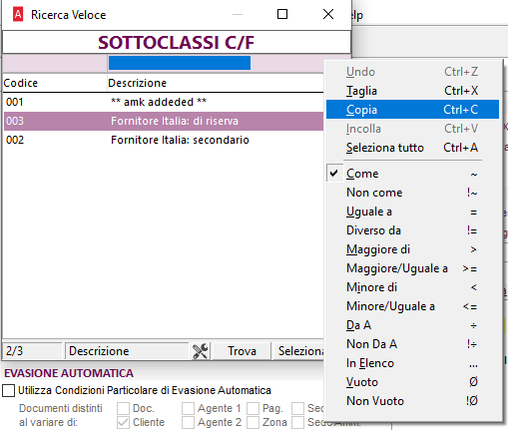Choose Taglia from the context menu
Viewport: 508px width, 430px height.
click(x=412, y=91)
